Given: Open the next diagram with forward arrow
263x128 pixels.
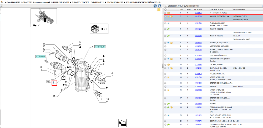Looking at the screenshot, I should pos(159,6).
